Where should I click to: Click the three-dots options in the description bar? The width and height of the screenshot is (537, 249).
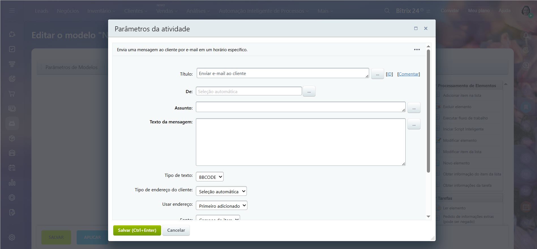pos(417,50)
